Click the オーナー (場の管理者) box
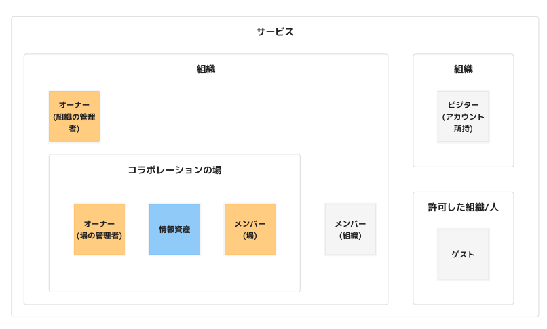547x329 pixels. (99, 229)
